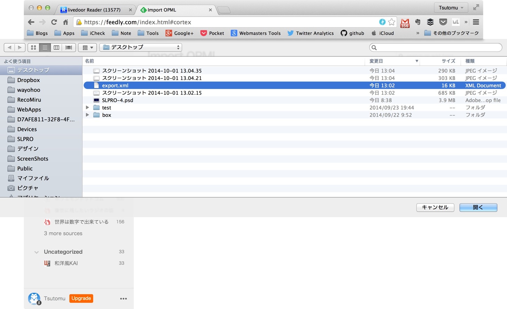
Task: Expand the test folder disclosure triangle
Action: coord(87,108)
